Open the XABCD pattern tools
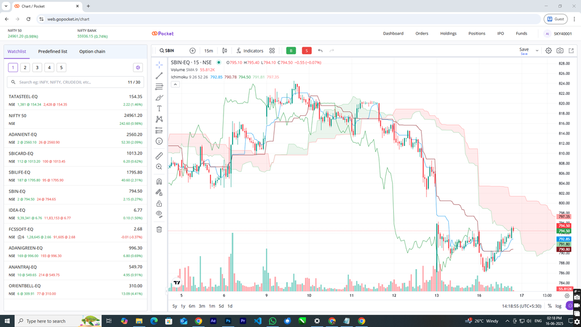581x327 pixels. point(159,119)
